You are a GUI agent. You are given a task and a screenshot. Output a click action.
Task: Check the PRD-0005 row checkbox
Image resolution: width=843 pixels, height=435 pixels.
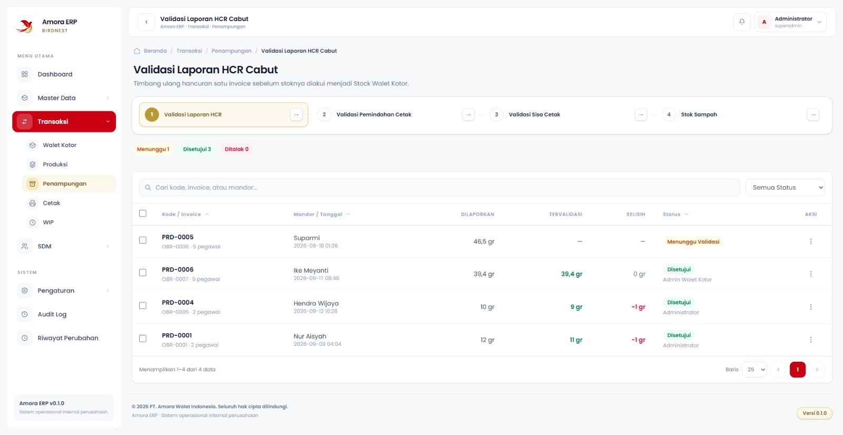click(x=143, y=240)
